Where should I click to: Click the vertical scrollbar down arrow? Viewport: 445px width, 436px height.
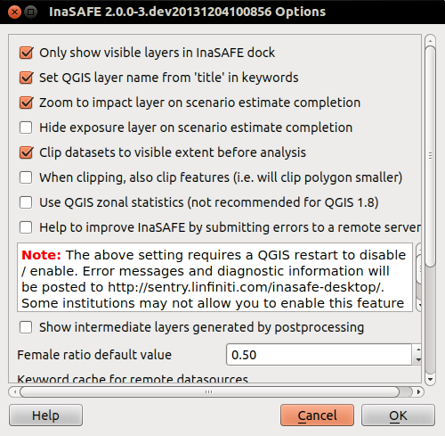point(430,380)
